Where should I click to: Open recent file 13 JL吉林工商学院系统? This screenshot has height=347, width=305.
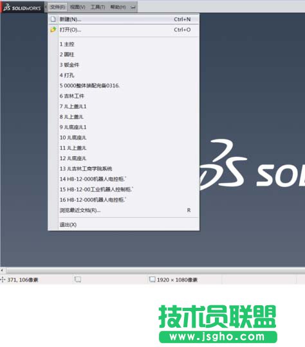(124, 168)
